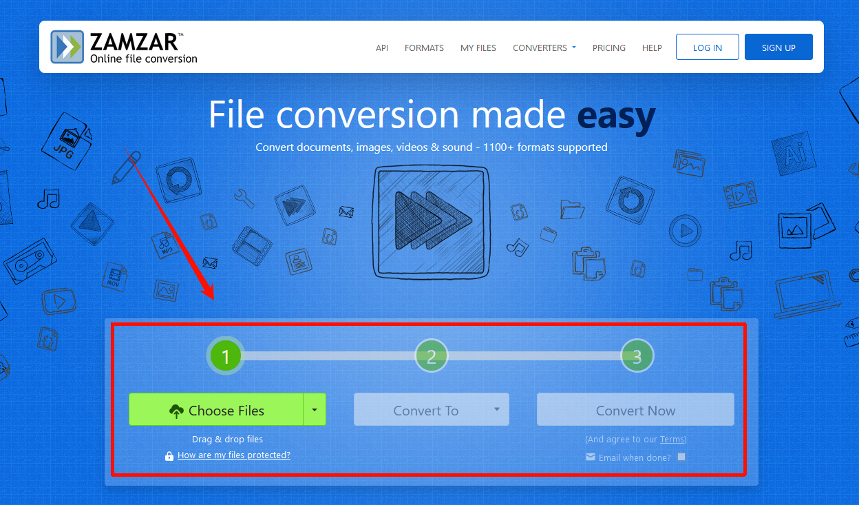Open How are my files protected link
The image size is (859, 505).
tap(234, 455)
